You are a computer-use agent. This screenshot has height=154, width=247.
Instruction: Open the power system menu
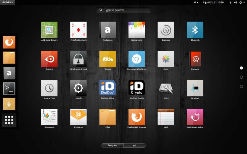point(242,2)
